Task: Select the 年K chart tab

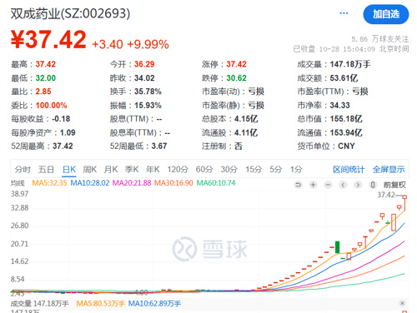Action: (x=153, y=169)
